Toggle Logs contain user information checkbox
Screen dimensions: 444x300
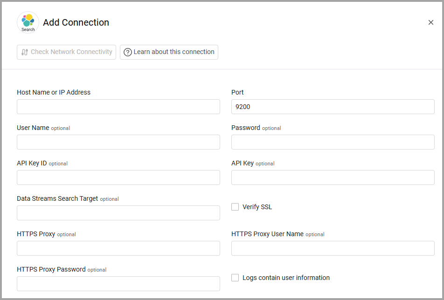(235, 278)
